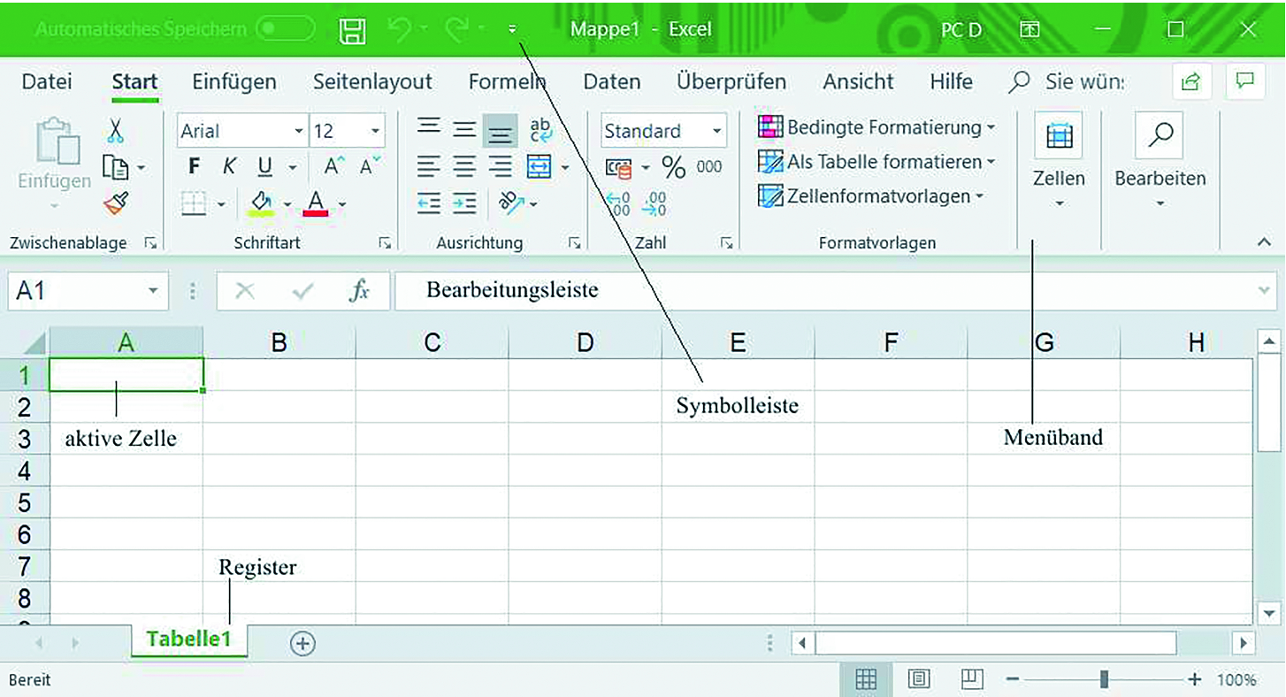Decrease indent in Ausrichtung group
Image resolution: width=1286 pixels, height=697 pixels.
pos(429,204)
